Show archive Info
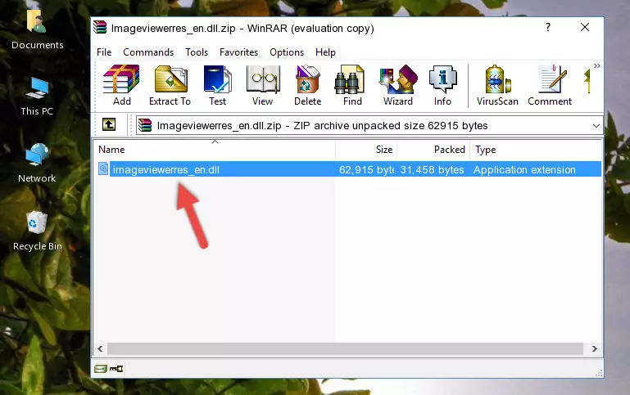The height and width of the screenshot is (395, 630). tap(442, 85)
